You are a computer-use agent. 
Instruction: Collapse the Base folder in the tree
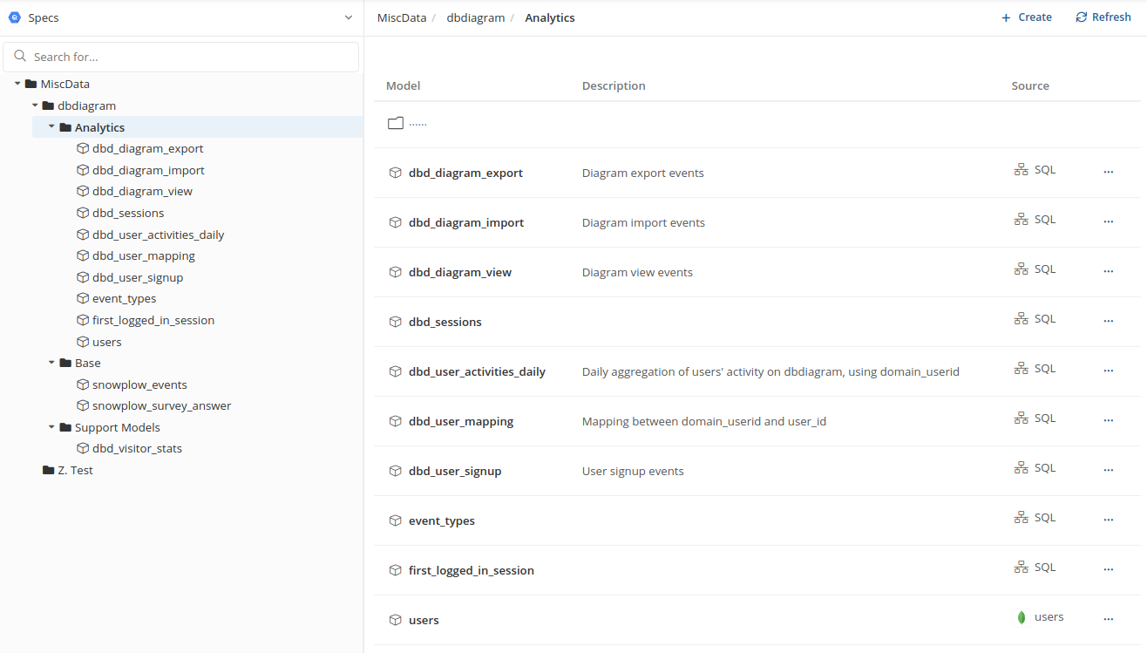coord(51,363)
